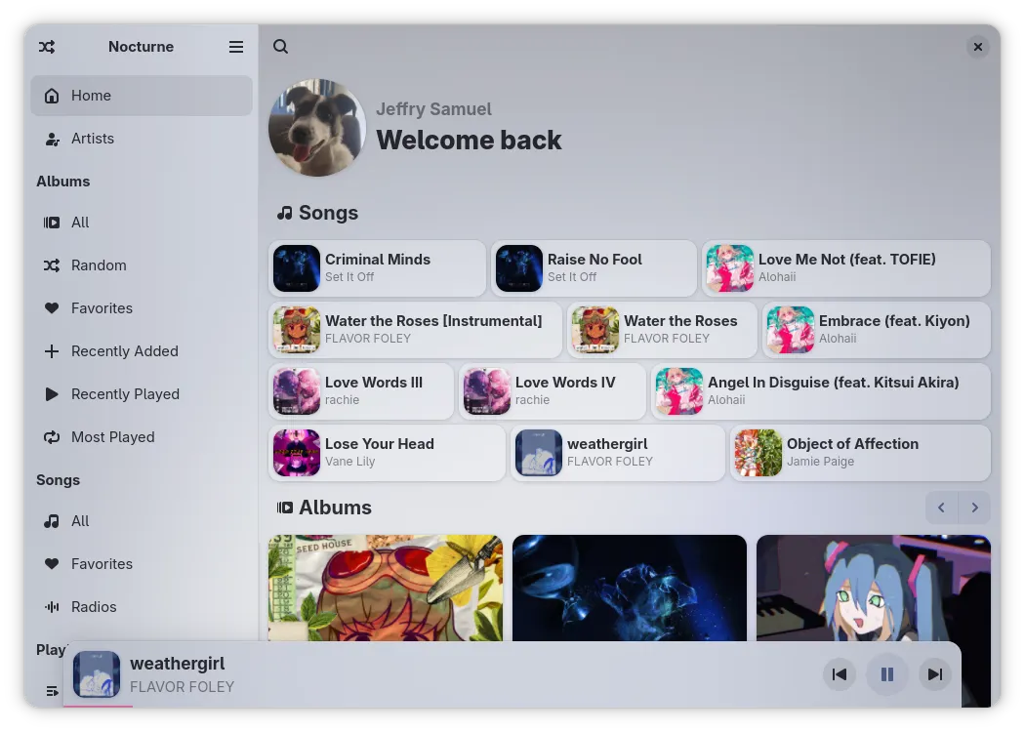Image resolution: width=1025 pixels, height=732 pixels.
Task: Click the Home house icon
Action: tap(52, 96)
